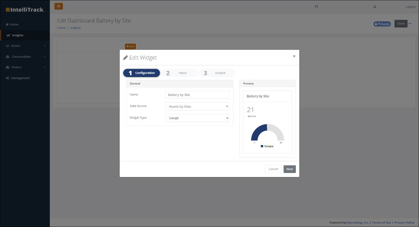This screenshot has height=227, width=419.
Task: Click the Next button
Action: pyautogui.click(x=290, y=169)
